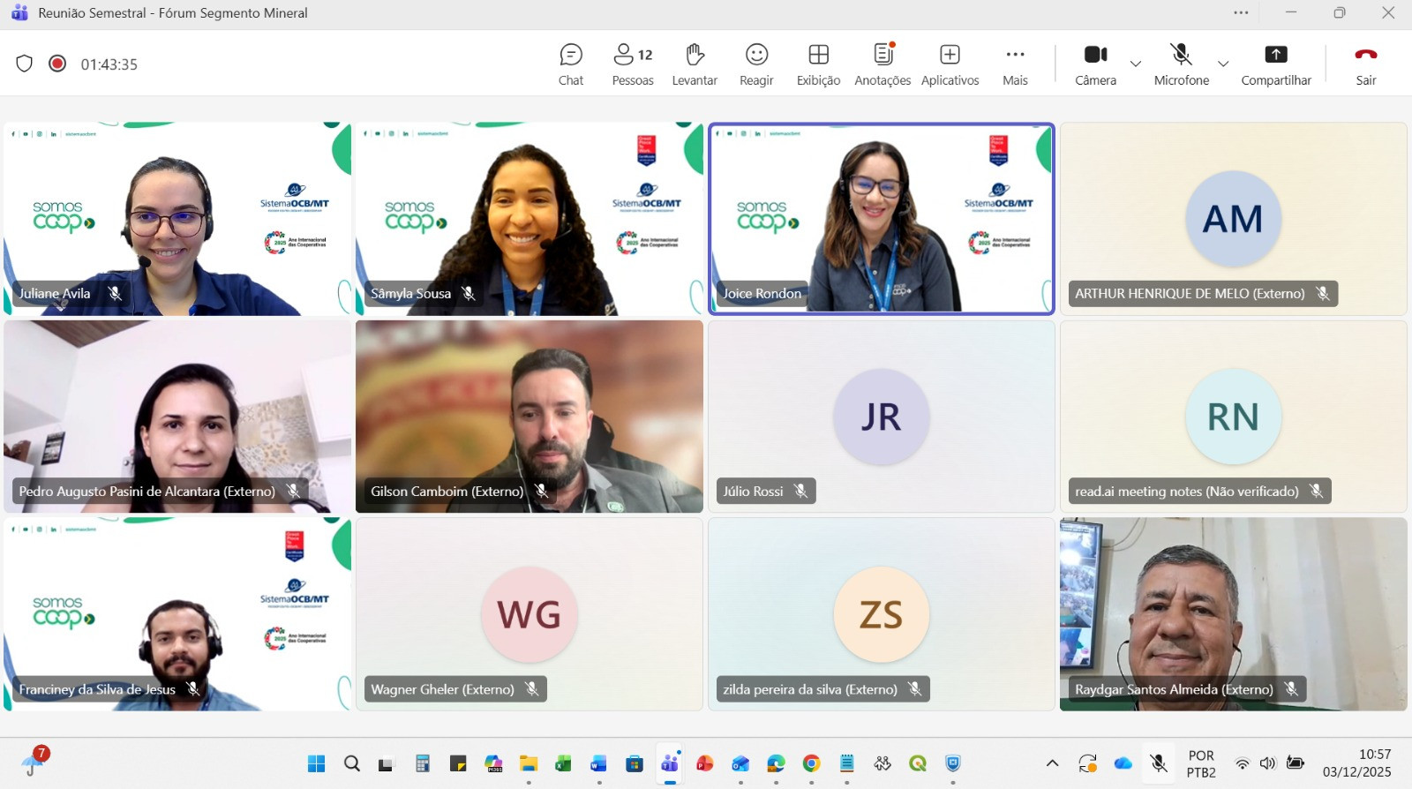Open Google Chrome from the taskbar

tap(811, 763)
